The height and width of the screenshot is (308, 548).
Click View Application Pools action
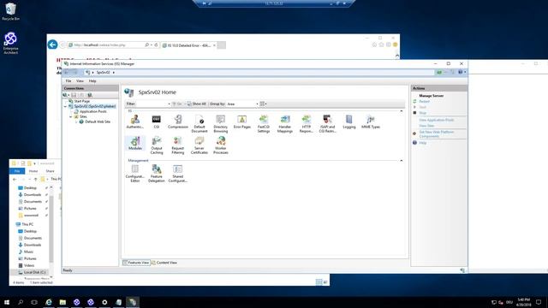point(436,120)
